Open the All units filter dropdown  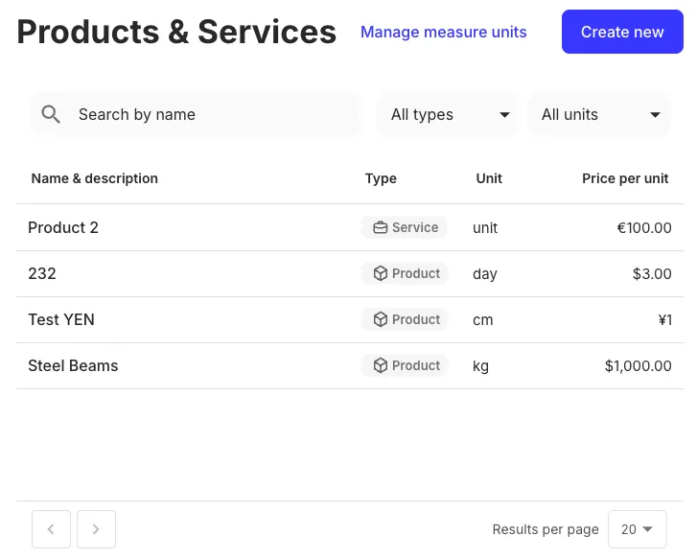(599, 115)
